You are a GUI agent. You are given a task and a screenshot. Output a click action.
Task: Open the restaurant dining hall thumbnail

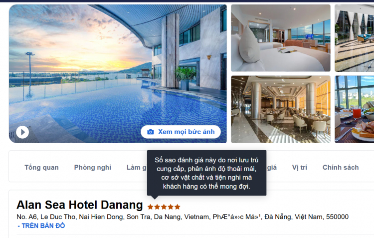[x=280, y=109]
